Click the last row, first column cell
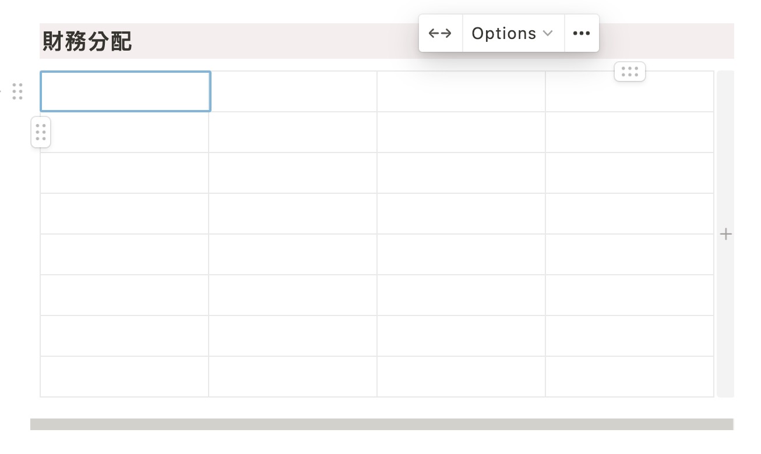The width and height of the screenshot is (761, 454). (x=125, y=377)
